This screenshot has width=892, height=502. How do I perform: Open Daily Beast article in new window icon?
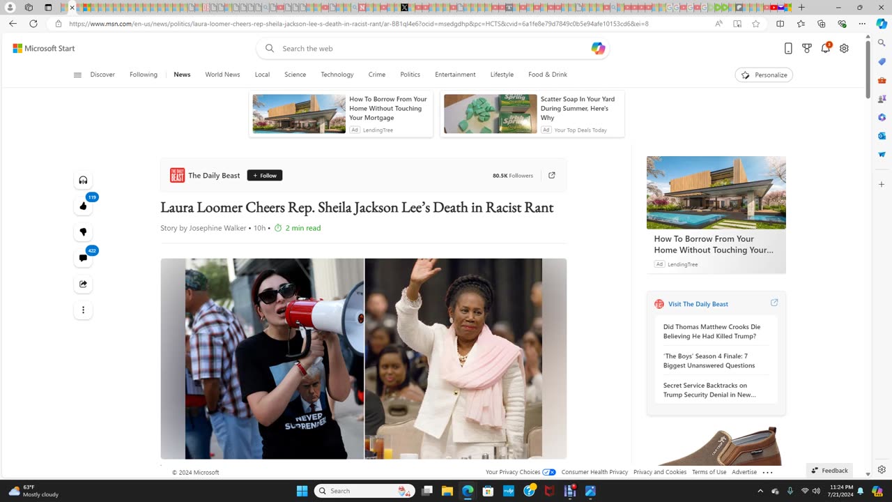click(552, 175)
